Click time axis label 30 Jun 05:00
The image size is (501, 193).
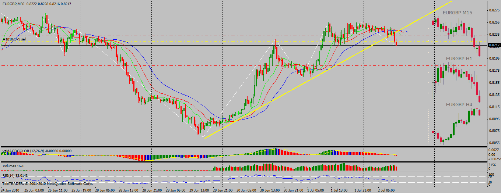click(246, 190)
